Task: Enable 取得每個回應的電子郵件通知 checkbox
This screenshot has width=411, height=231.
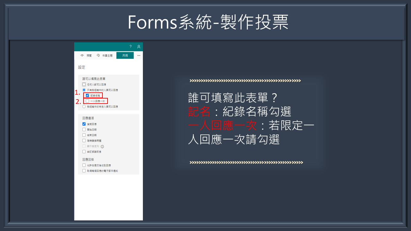Action: [84, 171]
